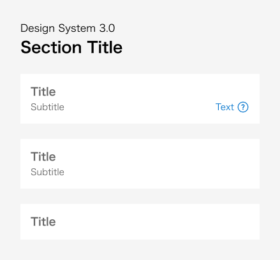Click the word "Title" in the bold heading
This screenshot has width=280, height=260.
(x=105, y=47)
